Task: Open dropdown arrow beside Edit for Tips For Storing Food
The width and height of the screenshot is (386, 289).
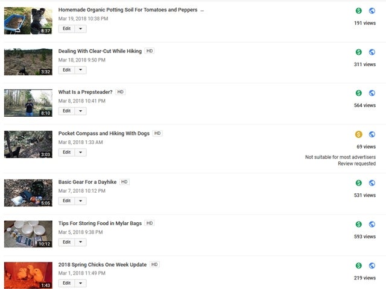Action: tap(80, 242)
